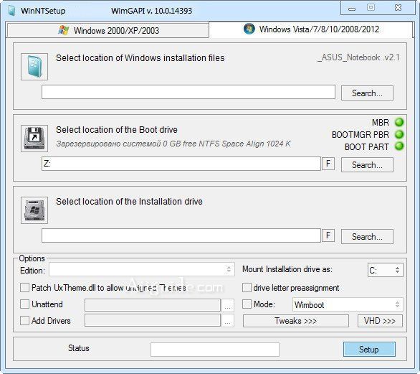Enable drive letter preassignment checkbox
The height and width of the screenshot is (374, 420).
point(247,288)
